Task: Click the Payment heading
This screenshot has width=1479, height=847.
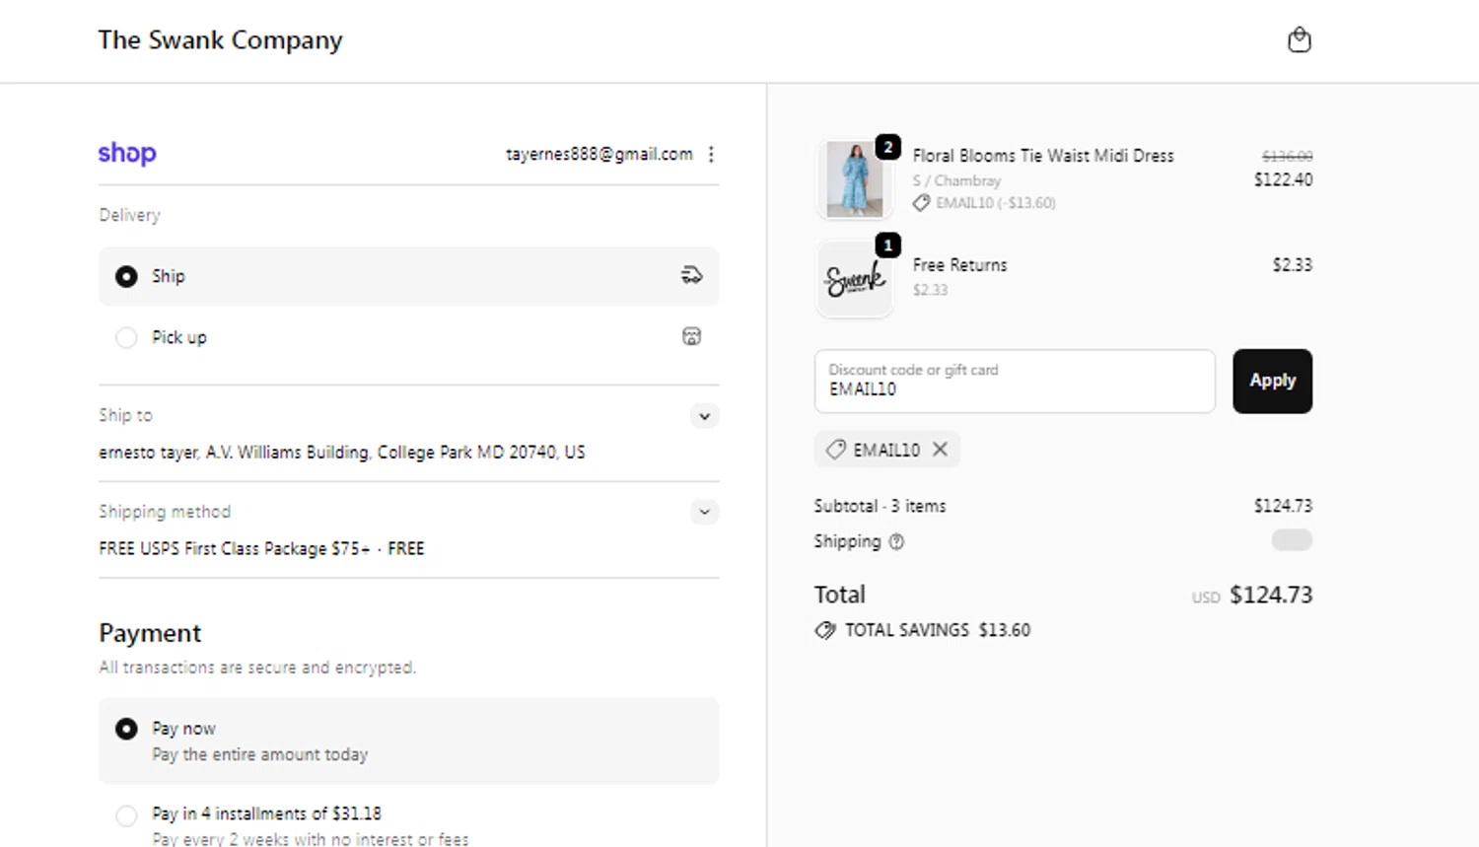Action: click(150, 633)
